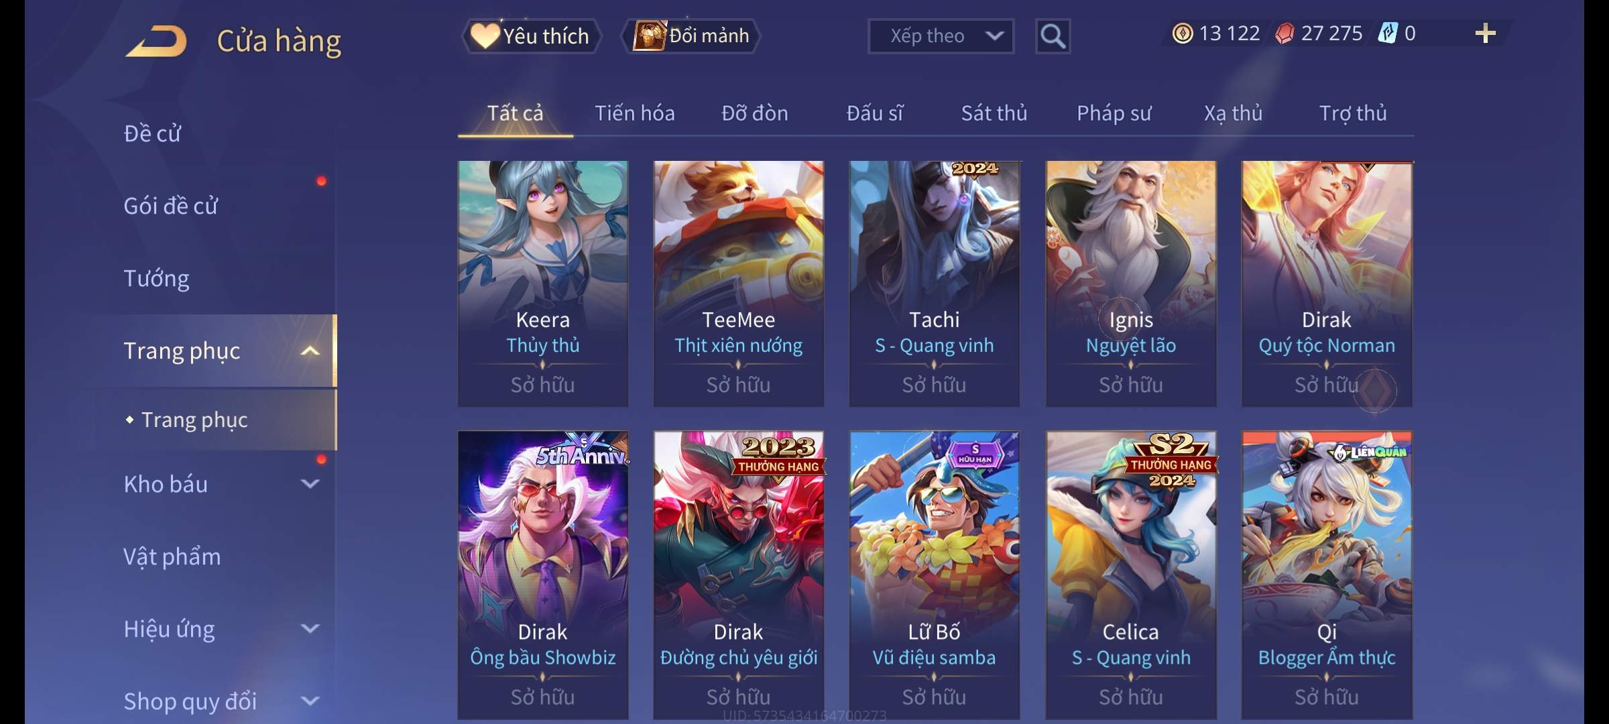Tap the plus icon to add currency
The image size is (1609, 724).
(x=1486, y=34)
